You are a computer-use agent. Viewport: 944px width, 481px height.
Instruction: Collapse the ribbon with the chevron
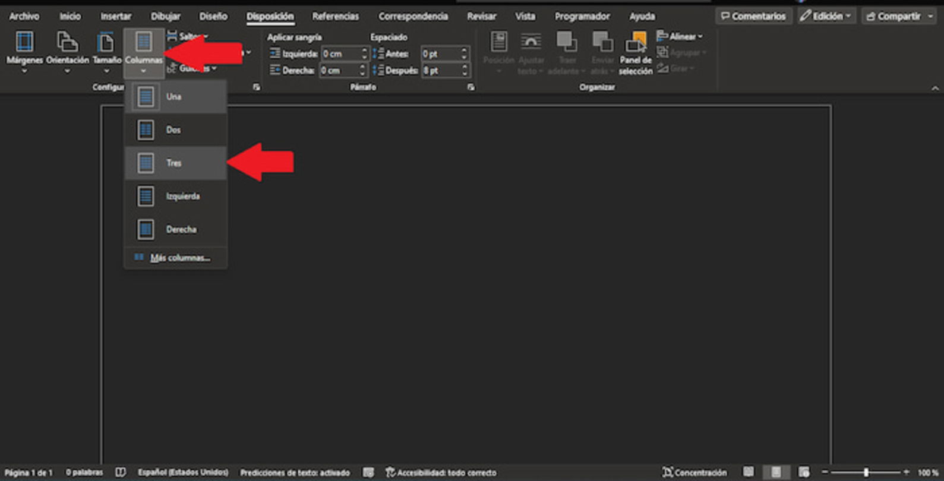coord(935,88)
